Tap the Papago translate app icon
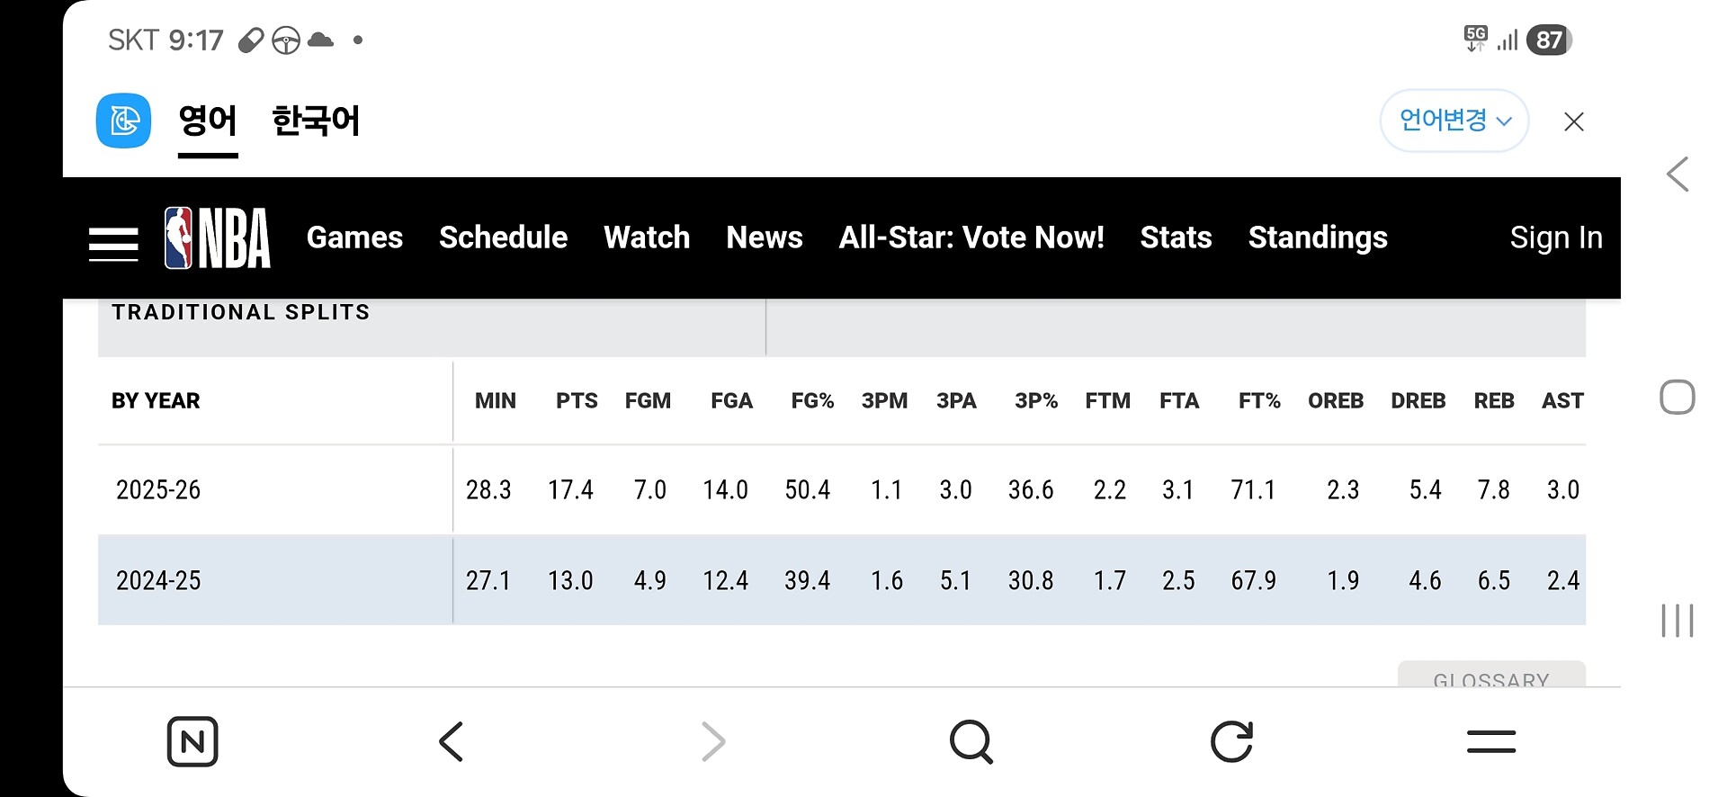This screenshot has height=797, width=1727. click(x=123, y=121)
